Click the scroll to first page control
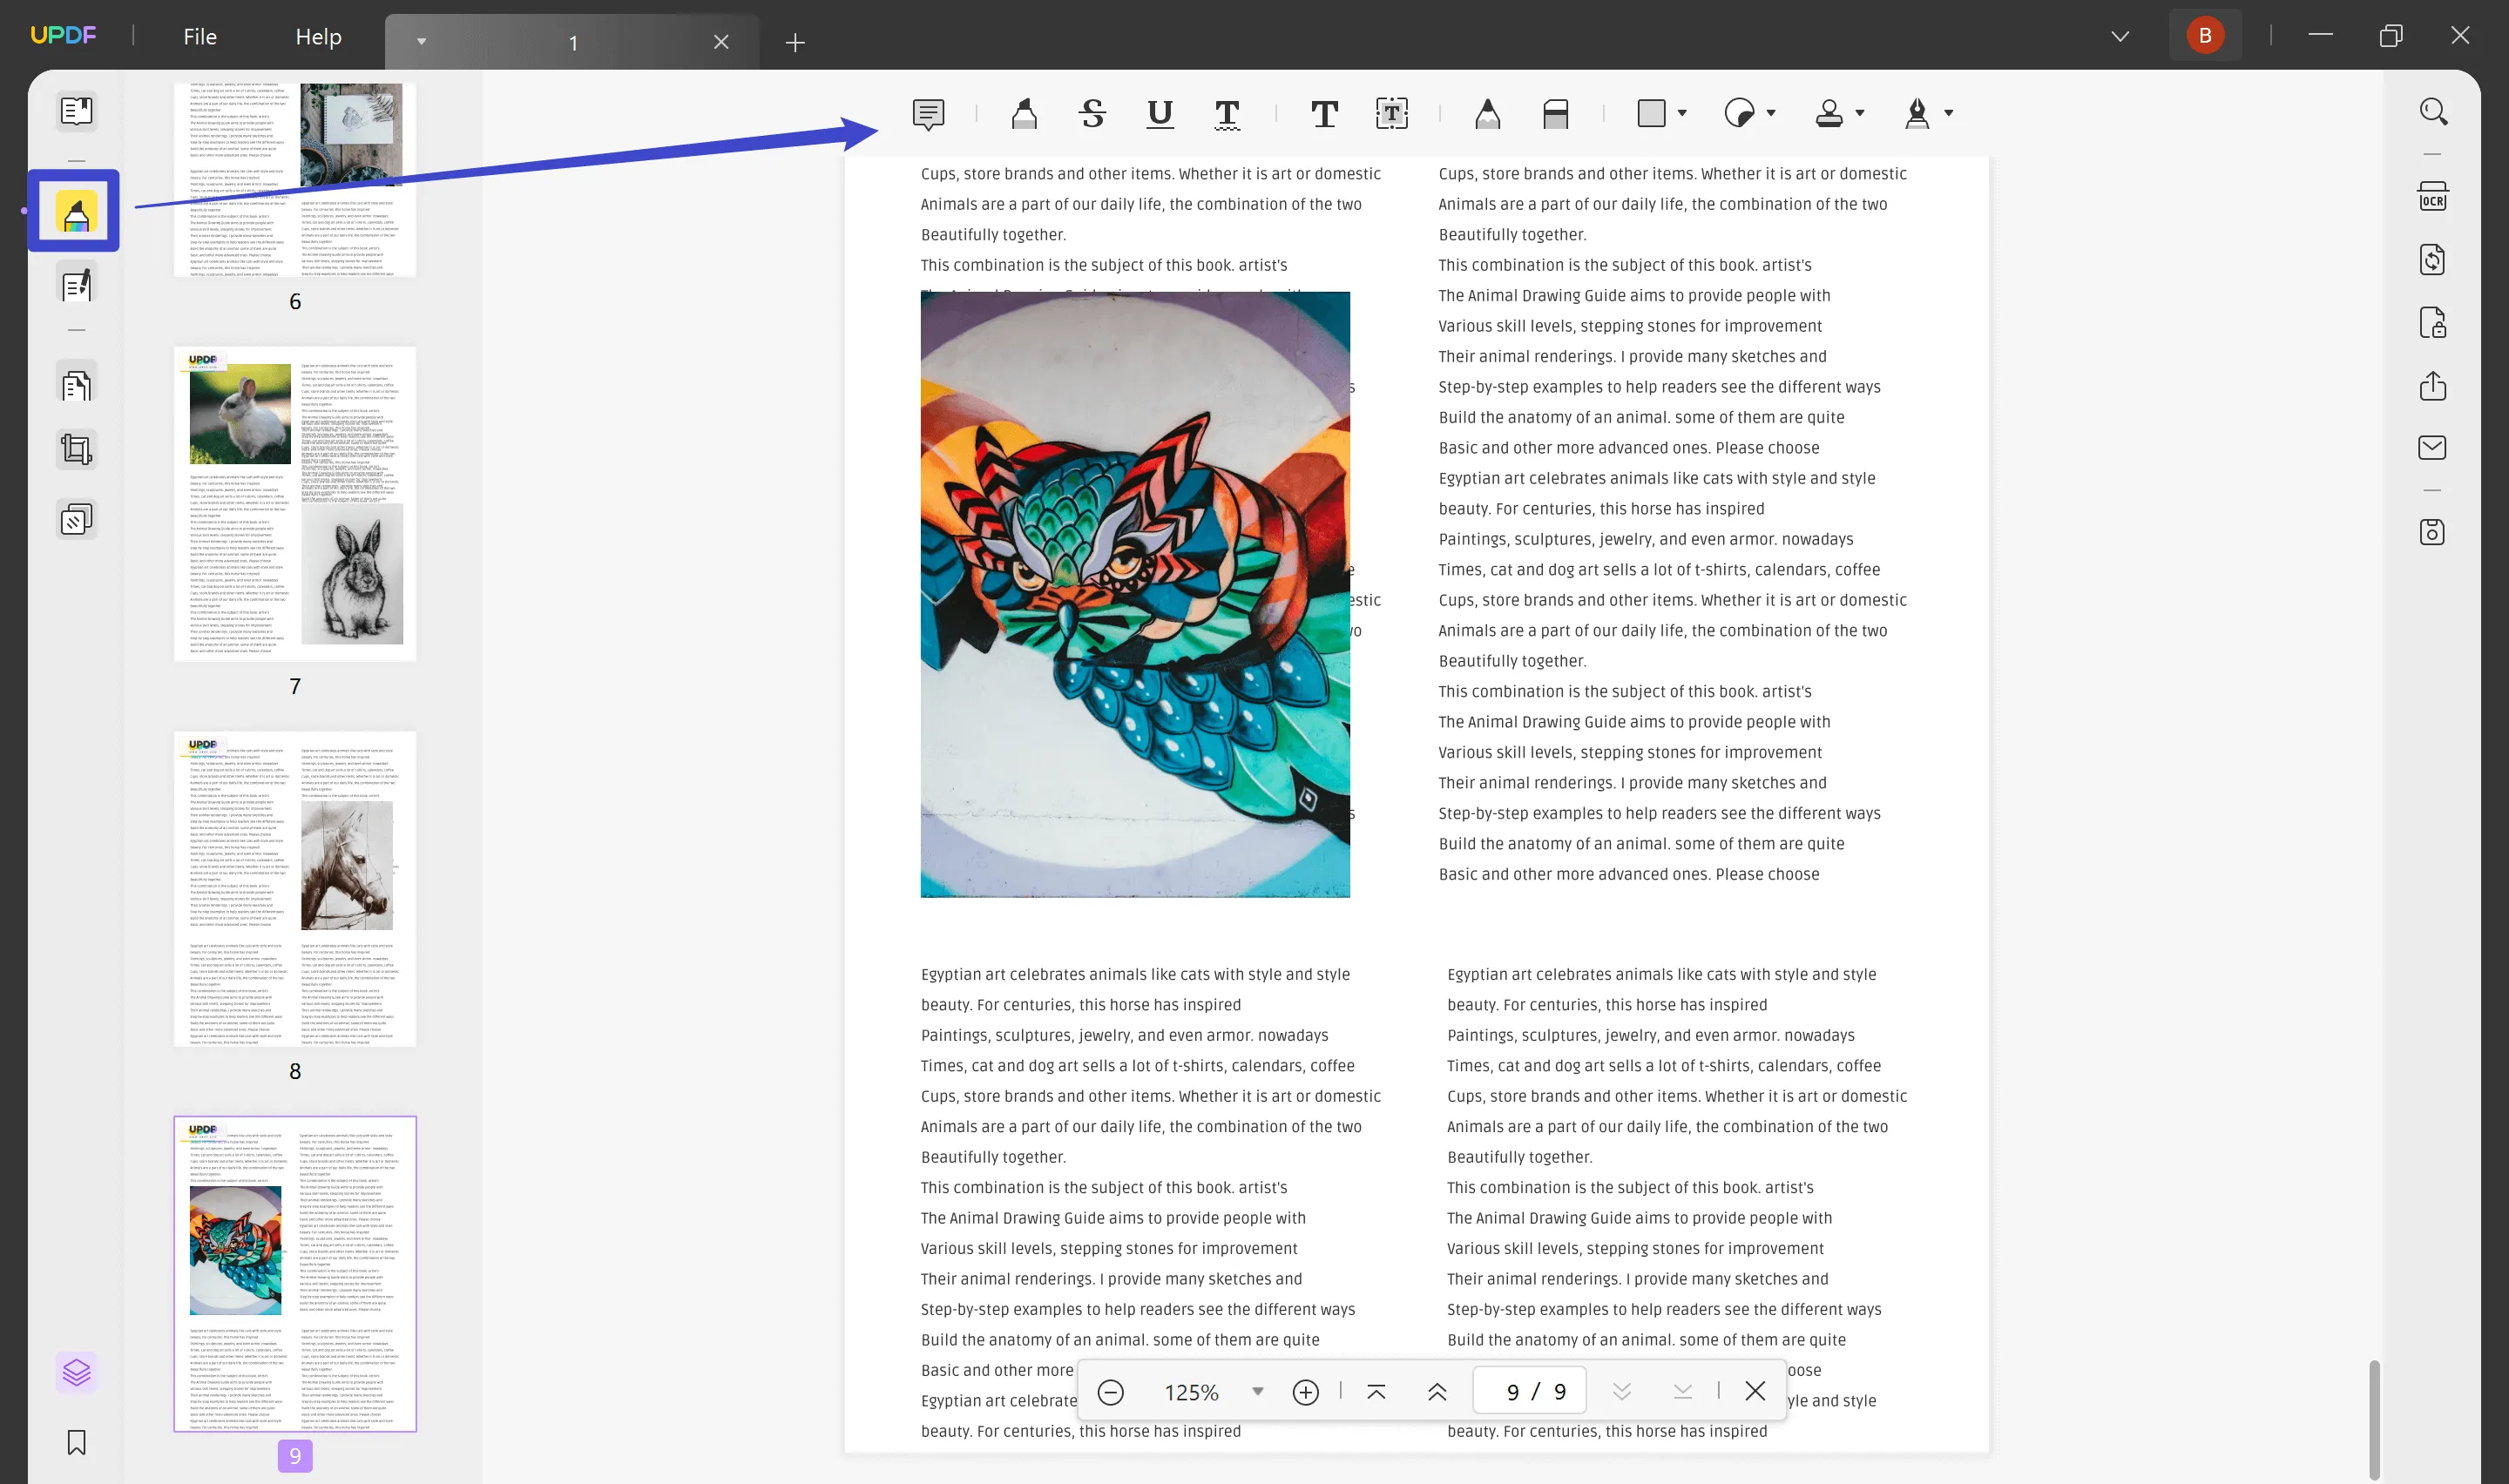 [x=1376, y=1393]
